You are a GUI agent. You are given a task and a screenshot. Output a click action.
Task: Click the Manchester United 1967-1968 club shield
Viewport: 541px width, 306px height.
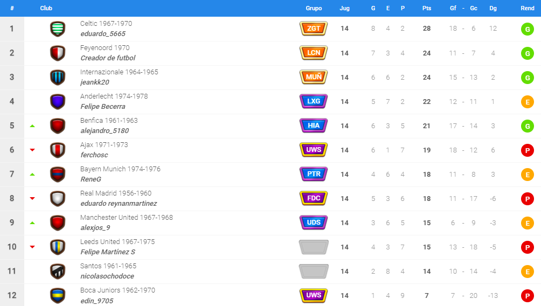[x=58, y=223]
